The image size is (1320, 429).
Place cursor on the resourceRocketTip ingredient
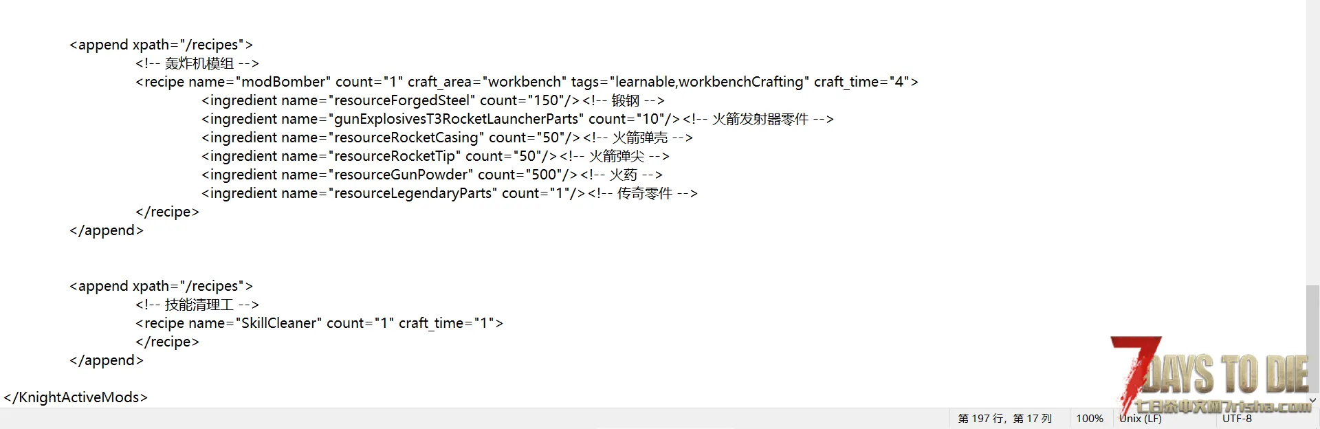(435, 156)
